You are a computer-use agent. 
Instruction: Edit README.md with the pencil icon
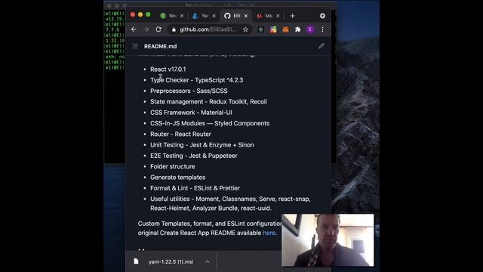(x=321, y=46)
